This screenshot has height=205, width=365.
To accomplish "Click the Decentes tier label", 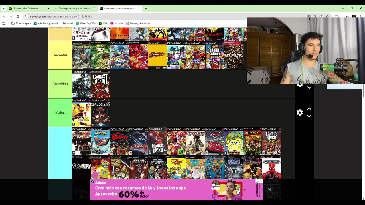I will point(60,55).
